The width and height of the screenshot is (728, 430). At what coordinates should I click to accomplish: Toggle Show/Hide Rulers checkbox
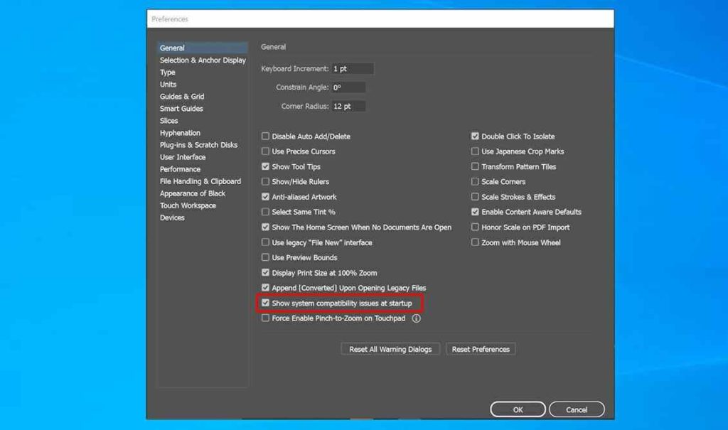[x=265, y=181]
